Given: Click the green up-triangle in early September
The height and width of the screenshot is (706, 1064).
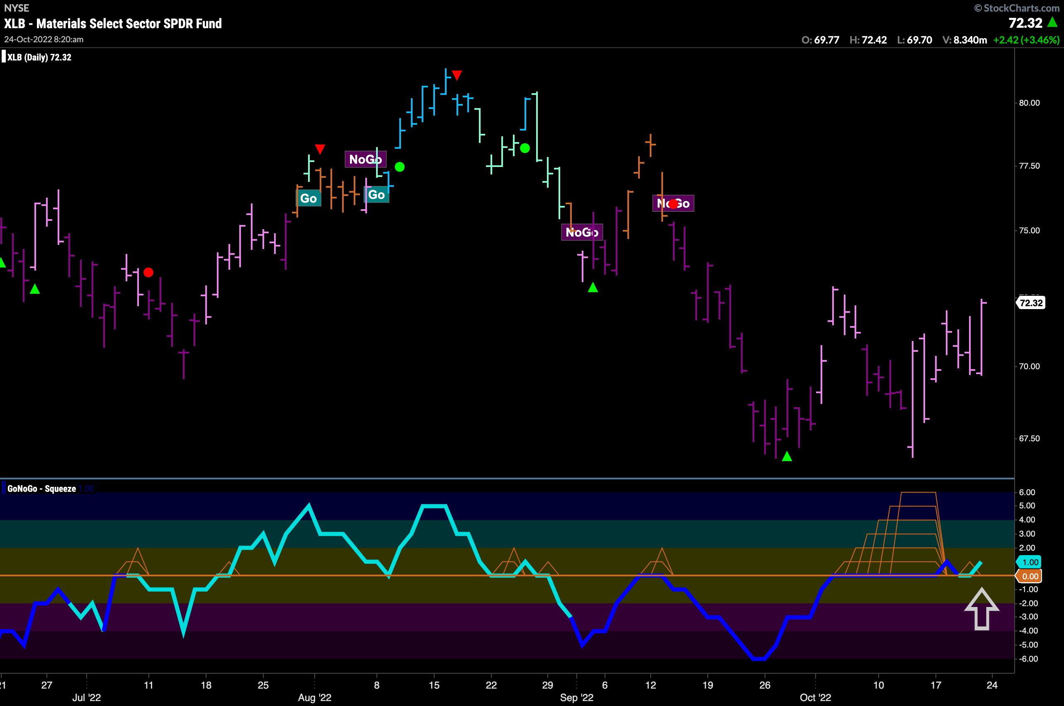Looking at the screenshot, I should 593,287.
